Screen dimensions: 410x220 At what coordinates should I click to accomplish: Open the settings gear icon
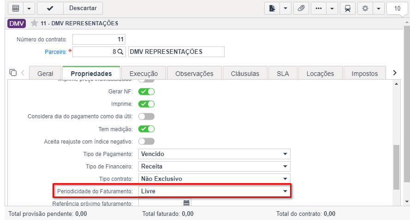pos(365,8)
